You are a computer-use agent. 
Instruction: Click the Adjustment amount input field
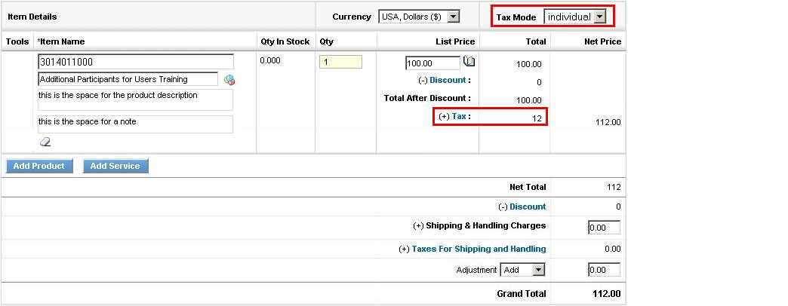tap(604, 270)
